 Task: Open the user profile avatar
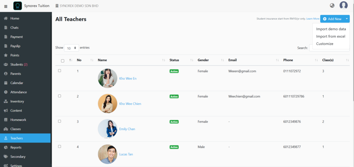(x=344, y=6)
